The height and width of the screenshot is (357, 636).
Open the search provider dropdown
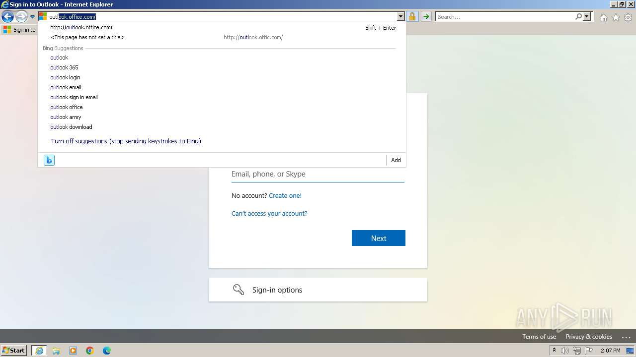tap(587, 16)
